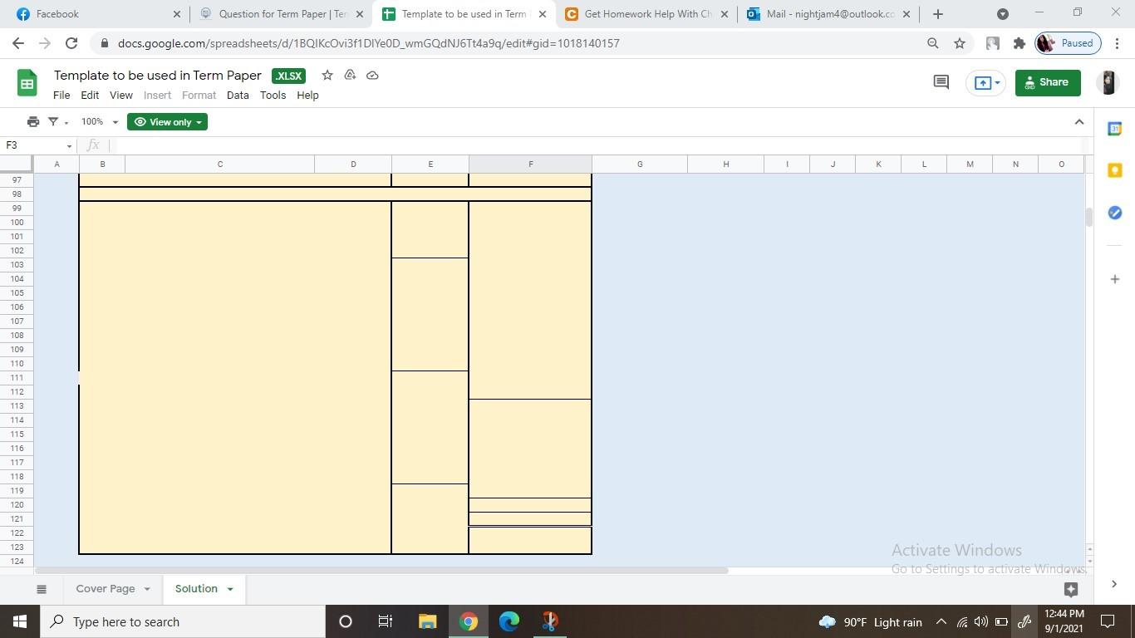Click the Windows search box
1135x638 pixels.
coord(184,621)
